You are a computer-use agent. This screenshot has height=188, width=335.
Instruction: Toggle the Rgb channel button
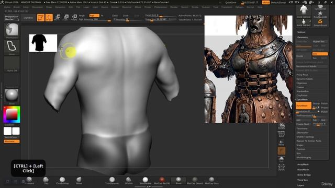point(94,16)
